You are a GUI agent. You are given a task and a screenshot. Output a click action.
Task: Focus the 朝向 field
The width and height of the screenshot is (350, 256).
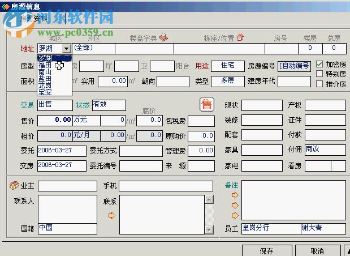[x=173, y=81]
